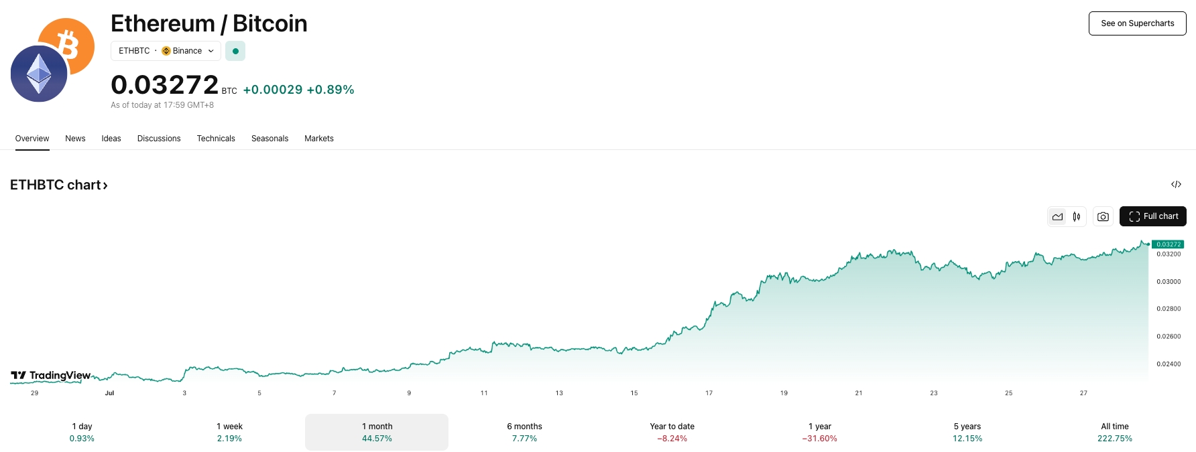Viewport: 1196px width, 452px height.
Task: Select the 1 day time range
Action: pyautogui.click(x=82, y=432)
